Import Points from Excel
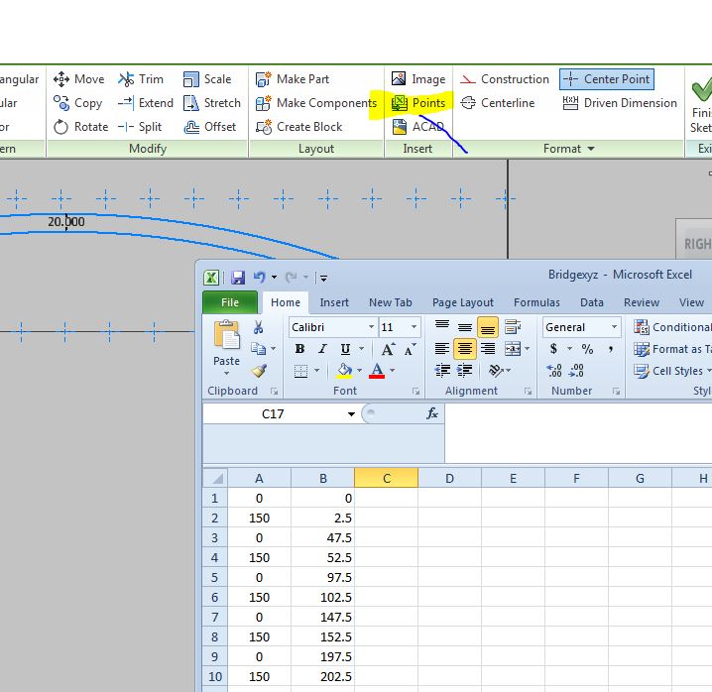Image resolution: width=712 pixels, height=692 pixels. click(x=418, y=103)
